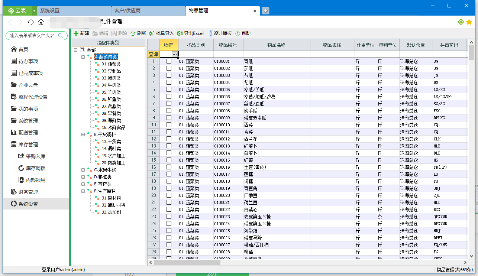
Task: Open 导出Excel from the toolbar
Action: click(190, 33)
